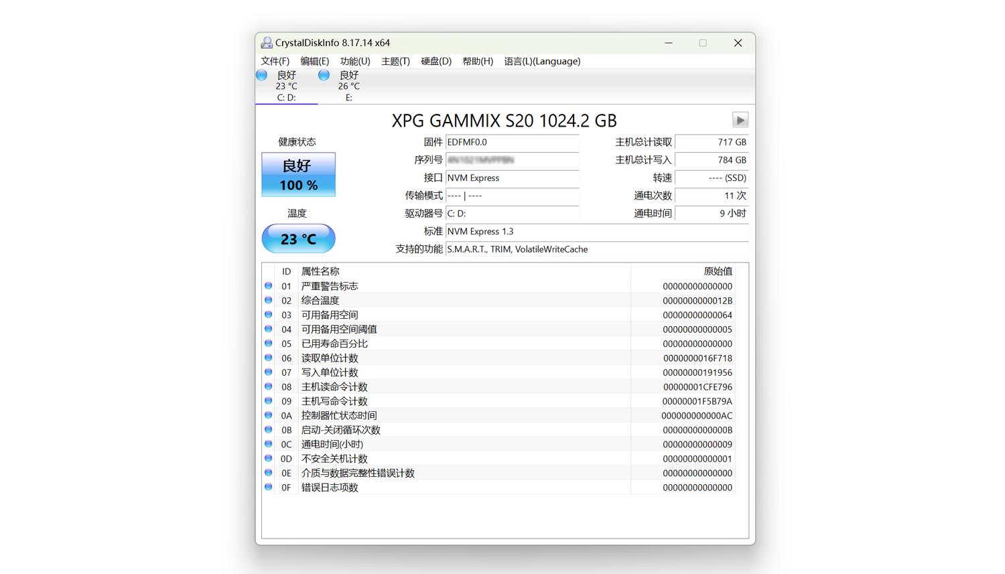This screenshot has width=1005, height=574.
Task: Open the 帮助(H) menu
Action: 477,61
